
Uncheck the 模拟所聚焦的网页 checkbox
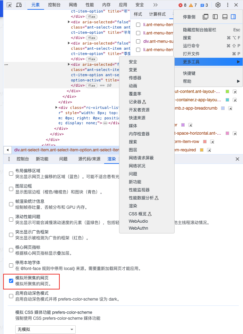pyautogui.click(x=11, y=280)
